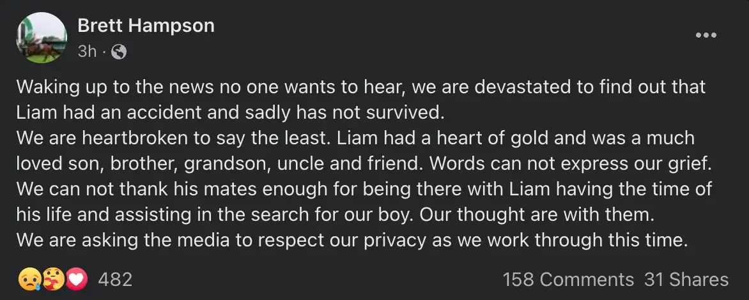
Task: Open the 158 Comments section
Action: click(x=568, y=280)
